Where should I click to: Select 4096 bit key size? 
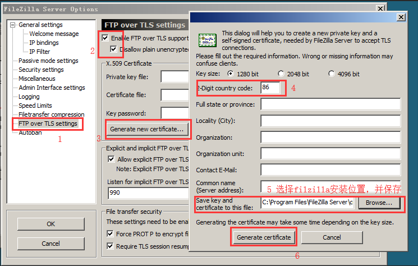(332, 74)
